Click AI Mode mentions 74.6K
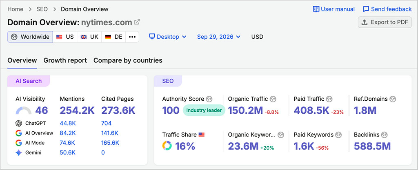Screen dimensions: 418x170 [68, 143]
